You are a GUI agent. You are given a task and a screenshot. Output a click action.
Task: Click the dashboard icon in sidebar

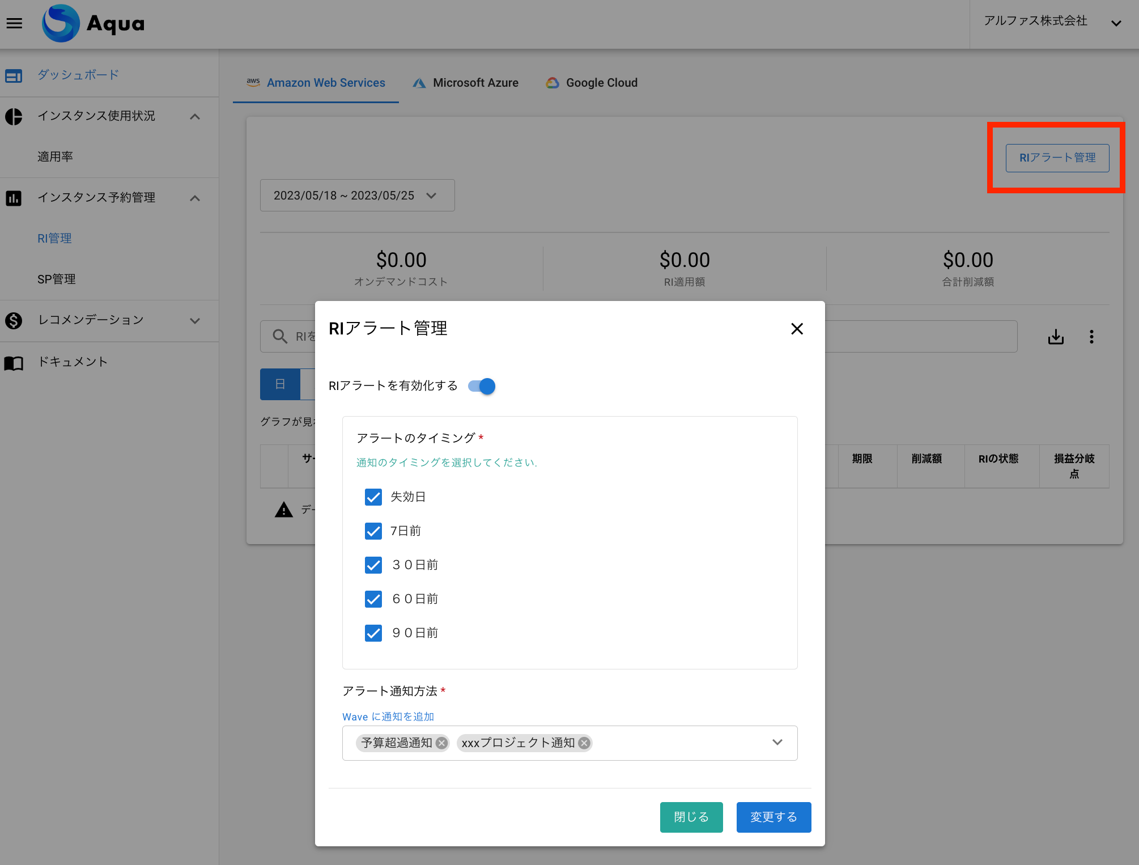pos(14,75)
